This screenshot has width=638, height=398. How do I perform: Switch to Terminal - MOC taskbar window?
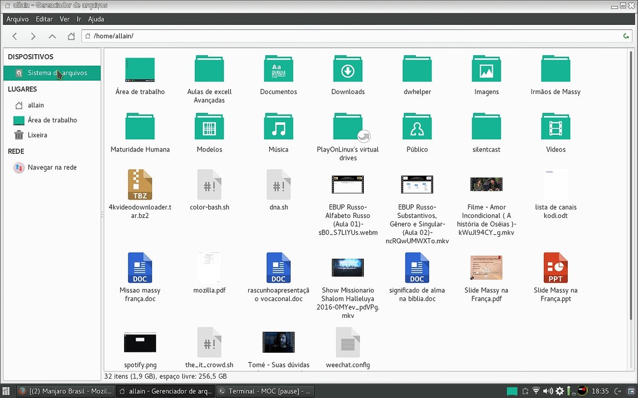[x=265, y=391]
